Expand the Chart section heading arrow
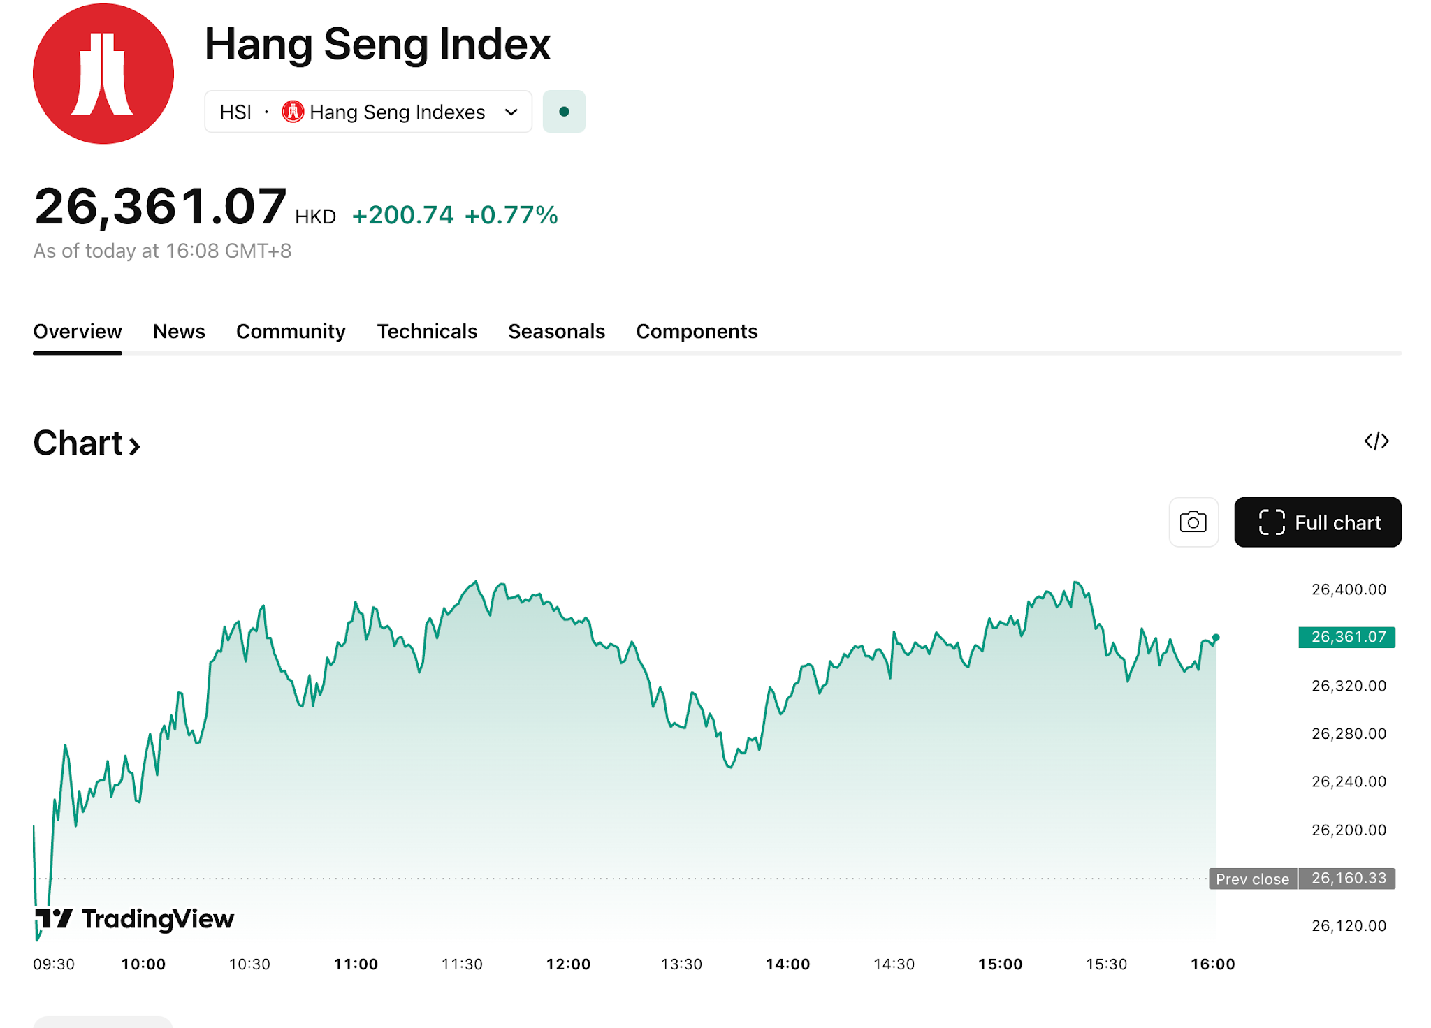Screen dimensions: 1431x1028 tap(135, 446)
